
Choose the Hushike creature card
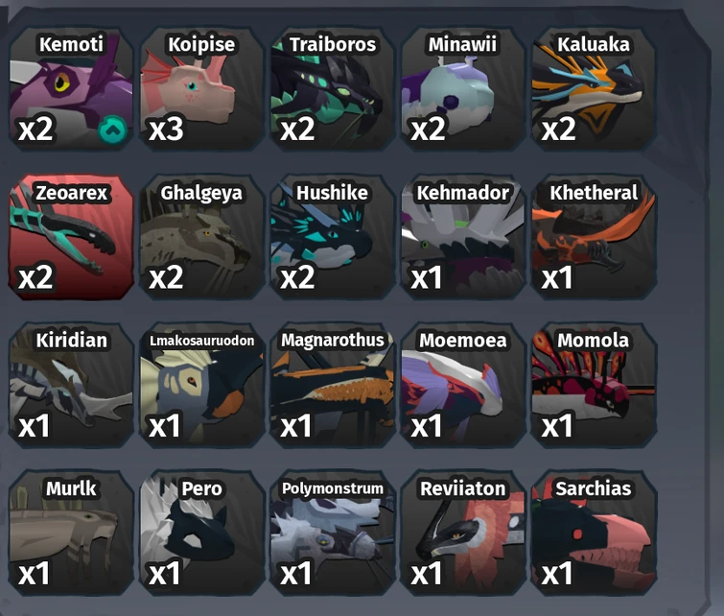[x=333, y=237]
